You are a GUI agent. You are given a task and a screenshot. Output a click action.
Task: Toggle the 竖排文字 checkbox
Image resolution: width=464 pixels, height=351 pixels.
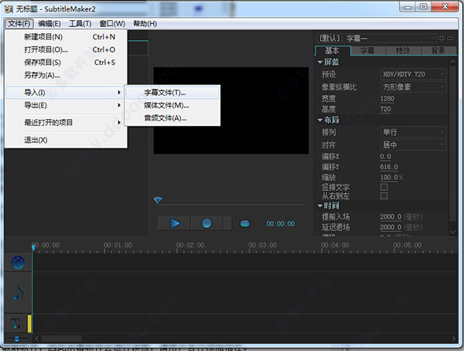point(384,187)
